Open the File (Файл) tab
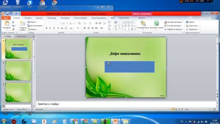 tap(6, 18)
